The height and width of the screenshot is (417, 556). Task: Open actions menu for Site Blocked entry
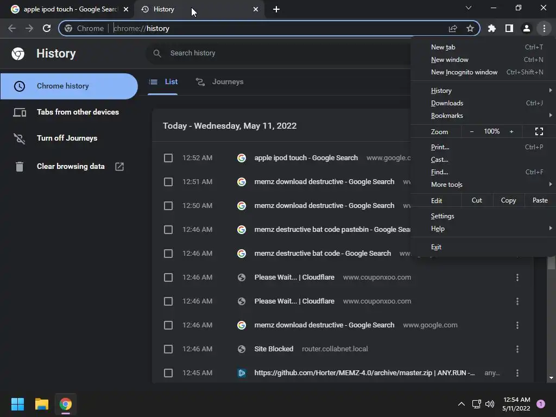(x=517, y=349)
